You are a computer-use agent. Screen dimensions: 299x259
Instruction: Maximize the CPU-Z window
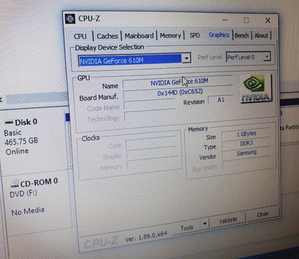246,20
